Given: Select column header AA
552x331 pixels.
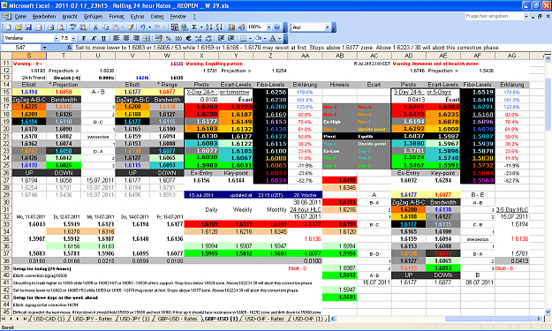Looking at the screenshot, I should pos(305,56).
